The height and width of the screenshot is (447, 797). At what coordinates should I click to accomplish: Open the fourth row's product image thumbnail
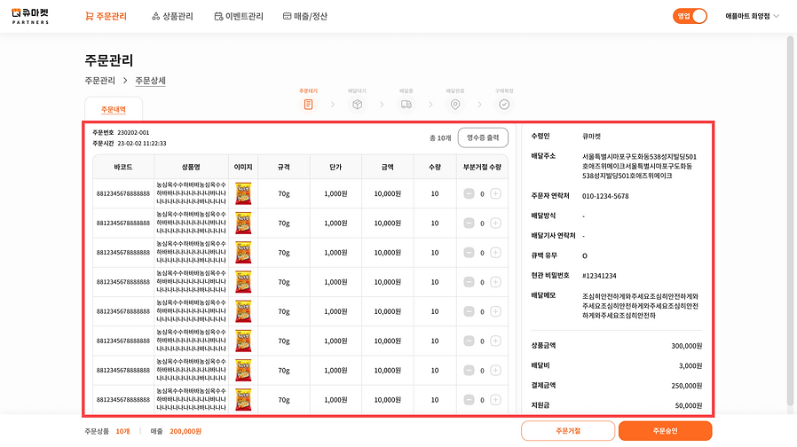(x=243, y=282)
